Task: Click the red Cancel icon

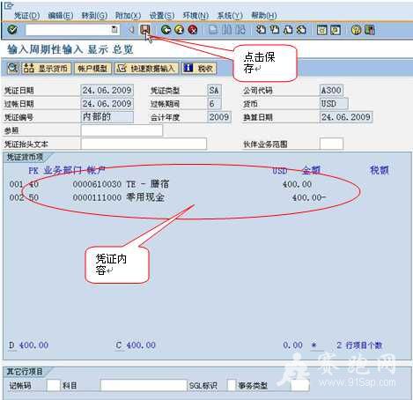Action: (x=193, y=30)
